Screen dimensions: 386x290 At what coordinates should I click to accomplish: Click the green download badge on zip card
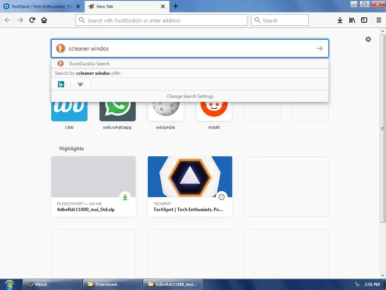125,197
